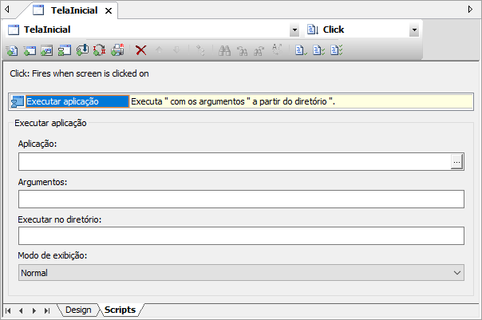Close the TelaInicial document tab
This screenshot has height=320, width=482.
click(x=109, y=10)
